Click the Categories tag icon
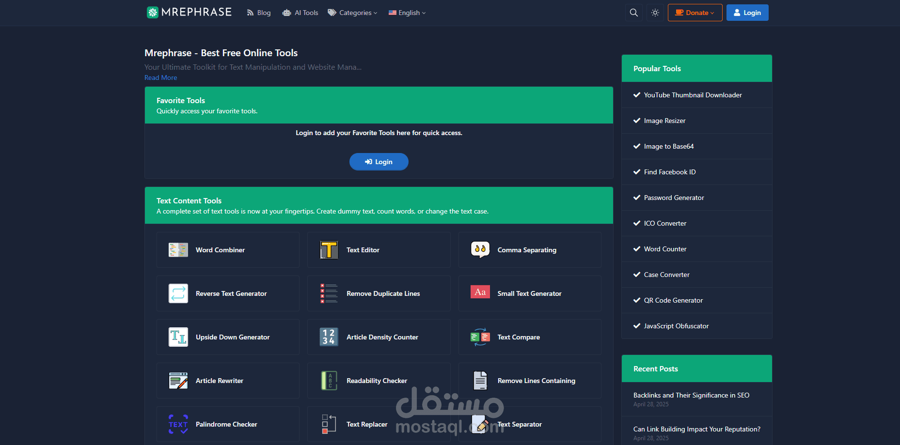 (x=332, y=13)
